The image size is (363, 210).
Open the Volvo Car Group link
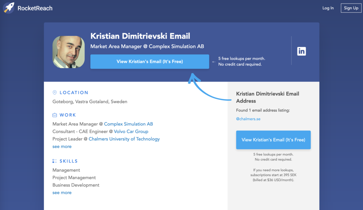tap(131, 132)
